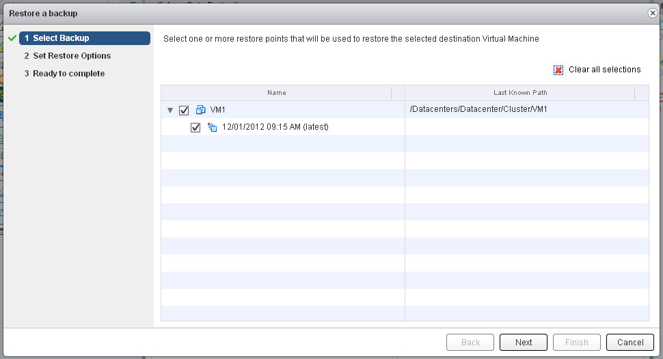Uncheck the VM1 checkbox
This screenshot has height=359, width=663.
[184, 111]
